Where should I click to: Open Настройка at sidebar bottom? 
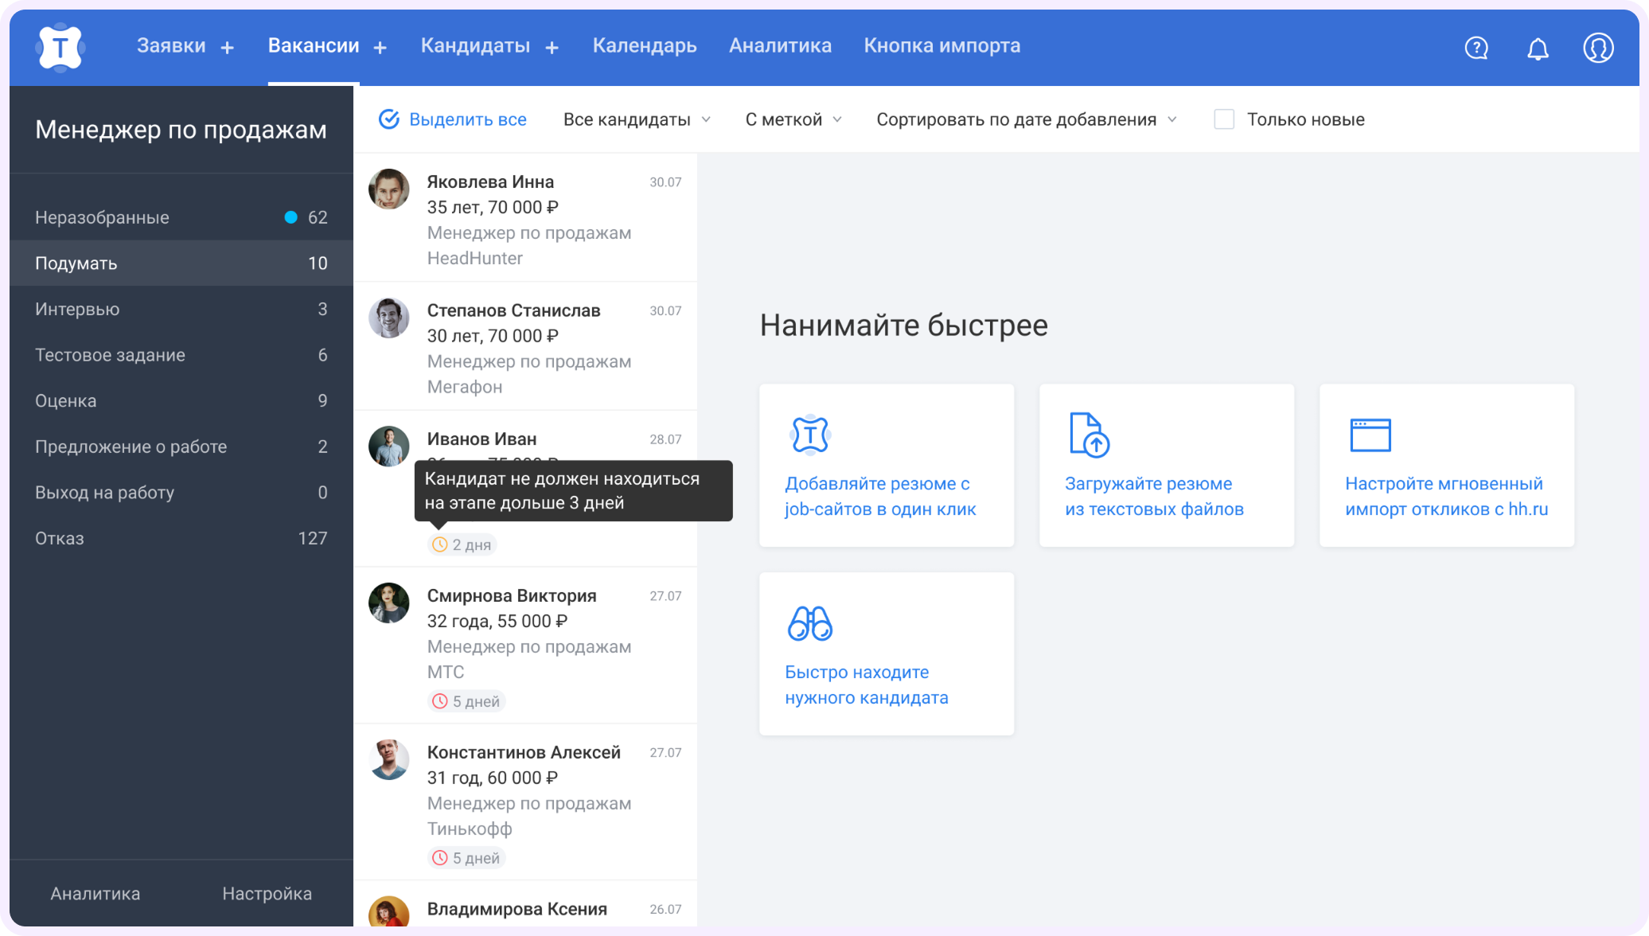point(267,894)
